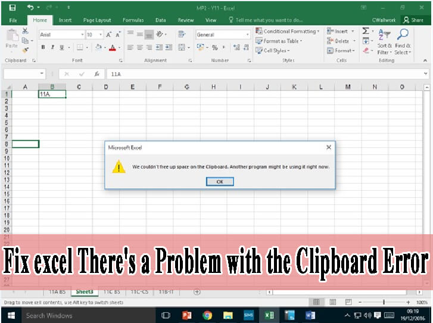
Task: Click the Clear eraser icon in Editing
Action: coord(366,50)
